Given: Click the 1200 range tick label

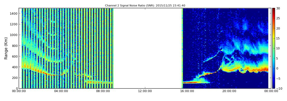Looking at the screenshot, I should [14, 24].
